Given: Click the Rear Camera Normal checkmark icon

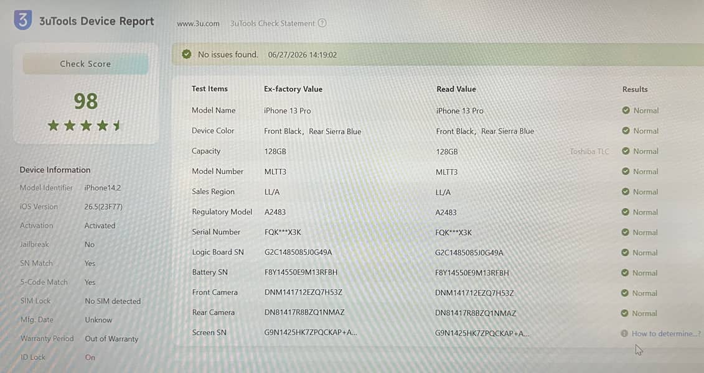Looking at the screenshot, I should (x=624, y=313).
